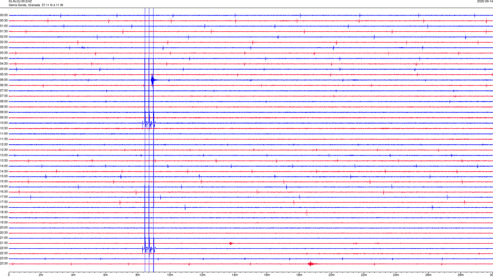Select the 15:00 trace time label
493x277 pixels.
coord(4,176)
